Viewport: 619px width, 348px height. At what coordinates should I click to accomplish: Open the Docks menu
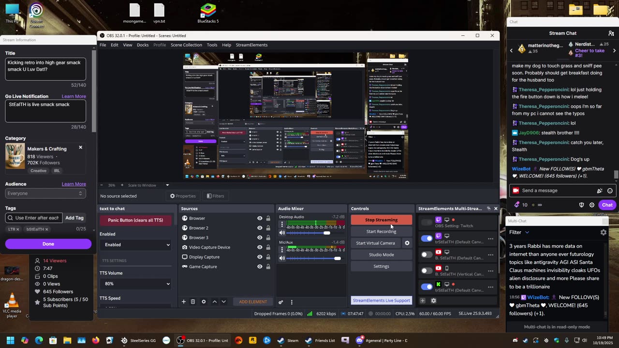pos(143,45)
